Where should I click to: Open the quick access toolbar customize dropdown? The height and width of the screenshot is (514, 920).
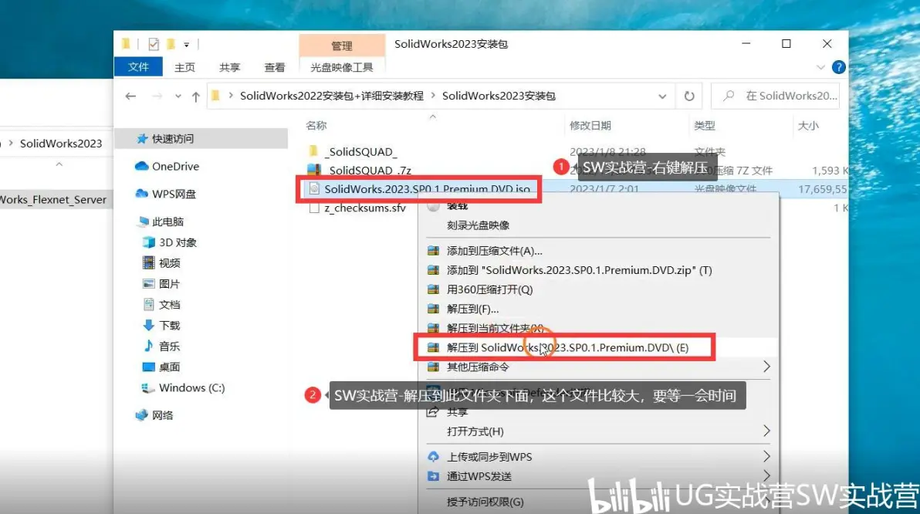[186, 45]
